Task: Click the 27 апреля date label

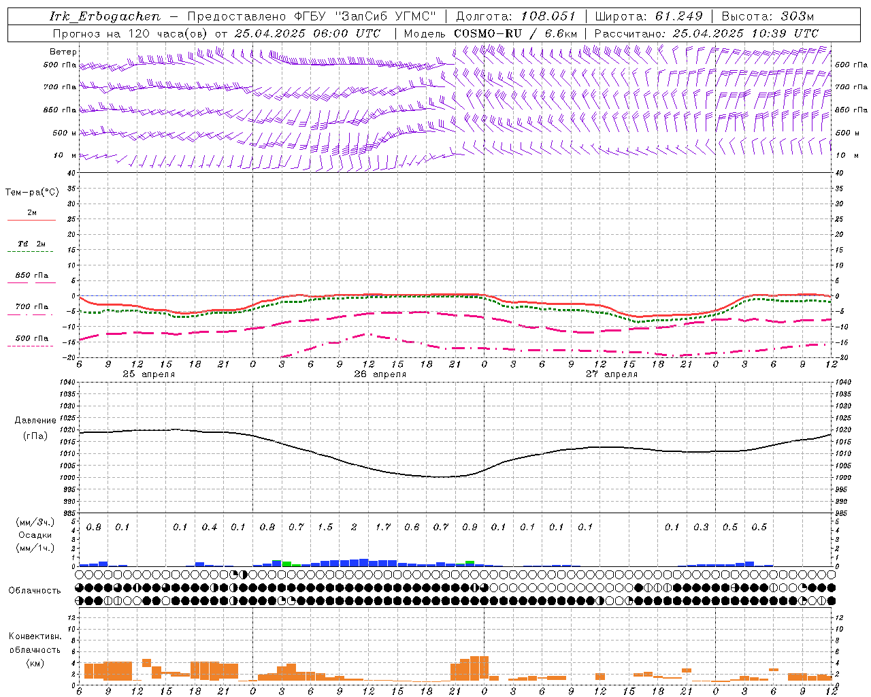Action: click(x=612, y=374)
